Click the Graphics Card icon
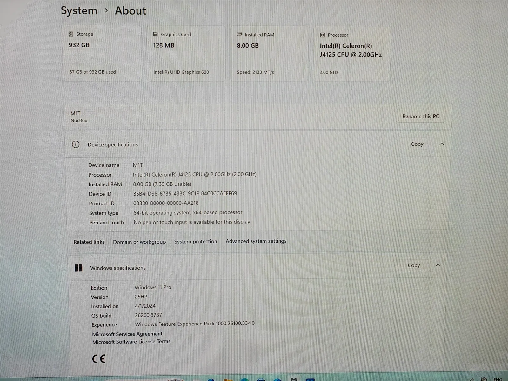The height and width of the screenshot is (381, 508). pos(156,34)
